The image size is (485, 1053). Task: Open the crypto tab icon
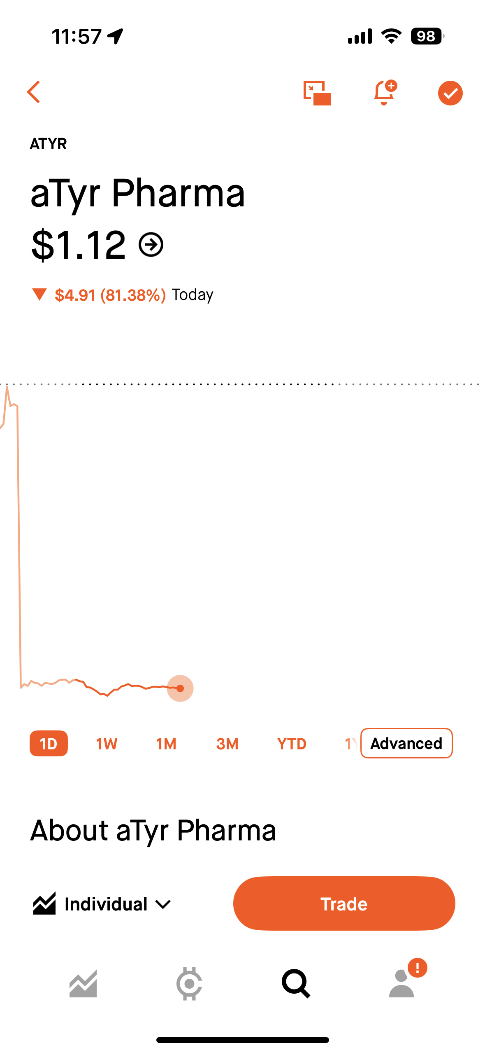[189, 984]
